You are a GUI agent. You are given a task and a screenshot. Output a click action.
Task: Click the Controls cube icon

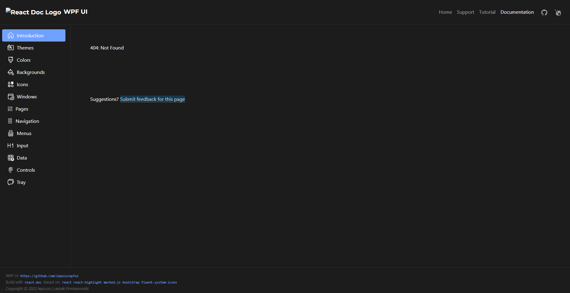[x=11, y=170]
